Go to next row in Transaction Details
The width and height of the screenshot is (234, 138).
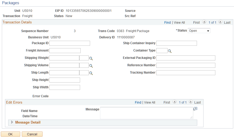click(220, 22)
